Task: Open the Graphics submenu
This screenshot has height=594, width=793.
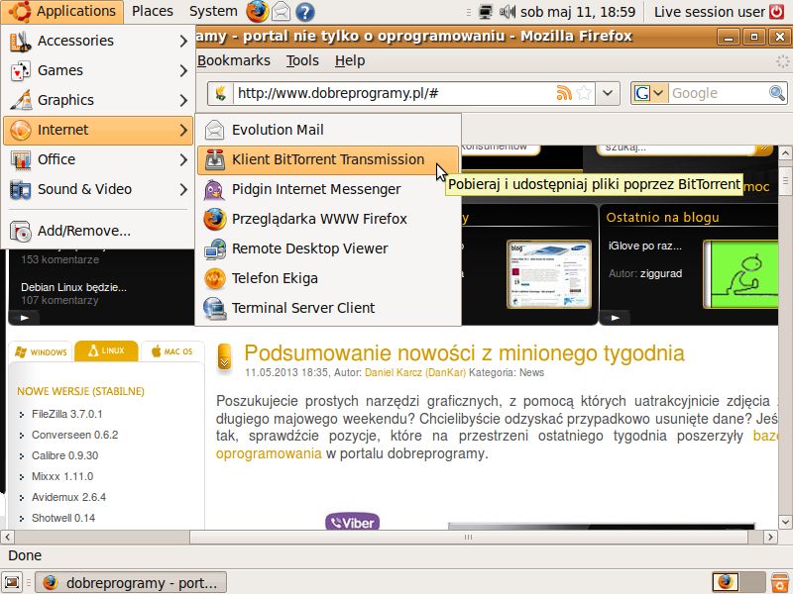Action: point(98,101)
